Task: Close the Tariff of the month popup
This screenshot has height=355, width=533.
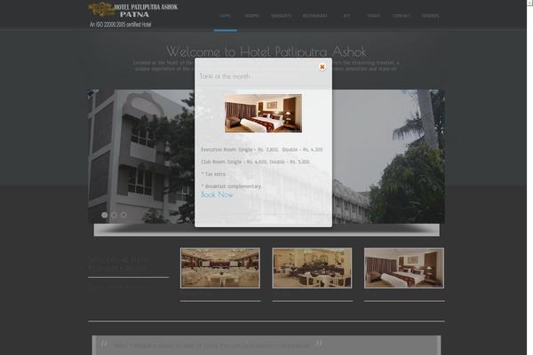Action: [x=322, y=67]
